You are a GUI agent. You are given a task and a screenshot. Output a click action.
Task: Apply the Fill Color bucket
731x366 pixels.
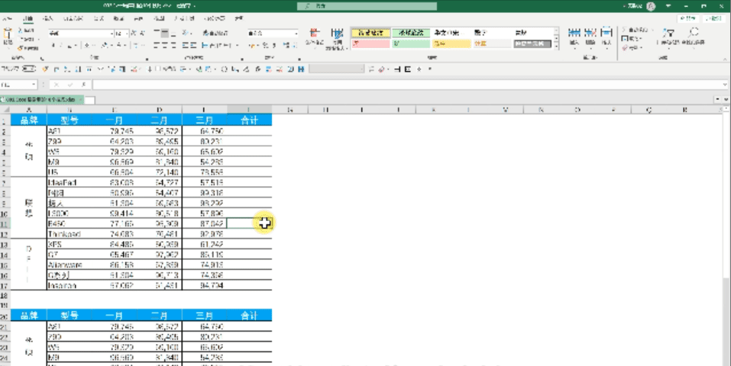[x=105, y=45]
